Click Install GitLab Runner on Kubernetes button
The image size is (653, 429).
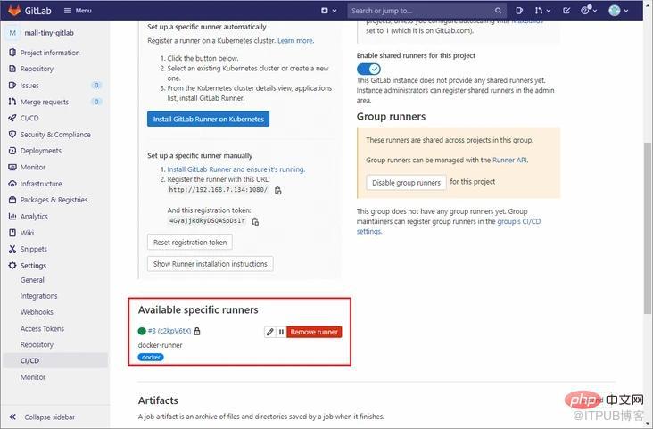pyautogui.click(x=208, y=120)
